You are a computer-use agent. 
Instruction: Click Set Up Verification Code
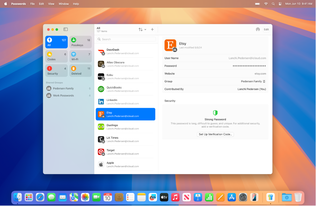(215, 134)
